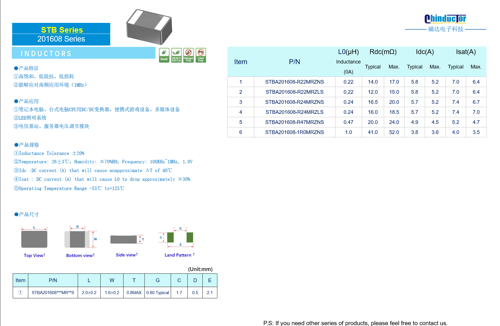Click the 3D inductor product image
This screenshot has width=500, height=326.
149,27
